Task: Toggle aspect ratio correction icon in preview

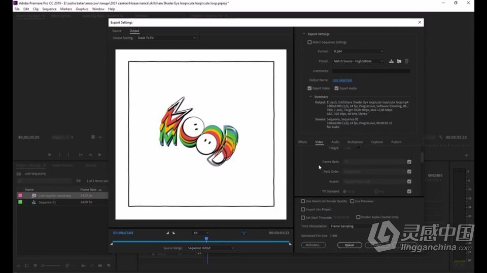Action: click(x=244, y=233)
